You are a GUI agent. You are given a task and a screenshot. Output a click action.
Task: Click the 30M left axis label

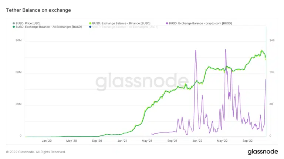tap(18, 104)
